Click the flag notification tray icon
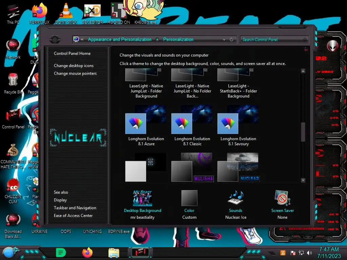 293,253
